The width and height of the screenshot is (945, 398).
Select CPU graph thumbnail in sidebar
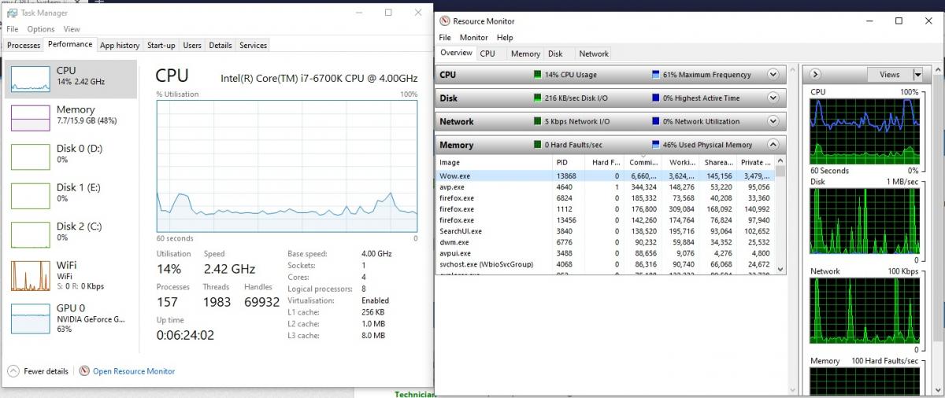point(30,79)
